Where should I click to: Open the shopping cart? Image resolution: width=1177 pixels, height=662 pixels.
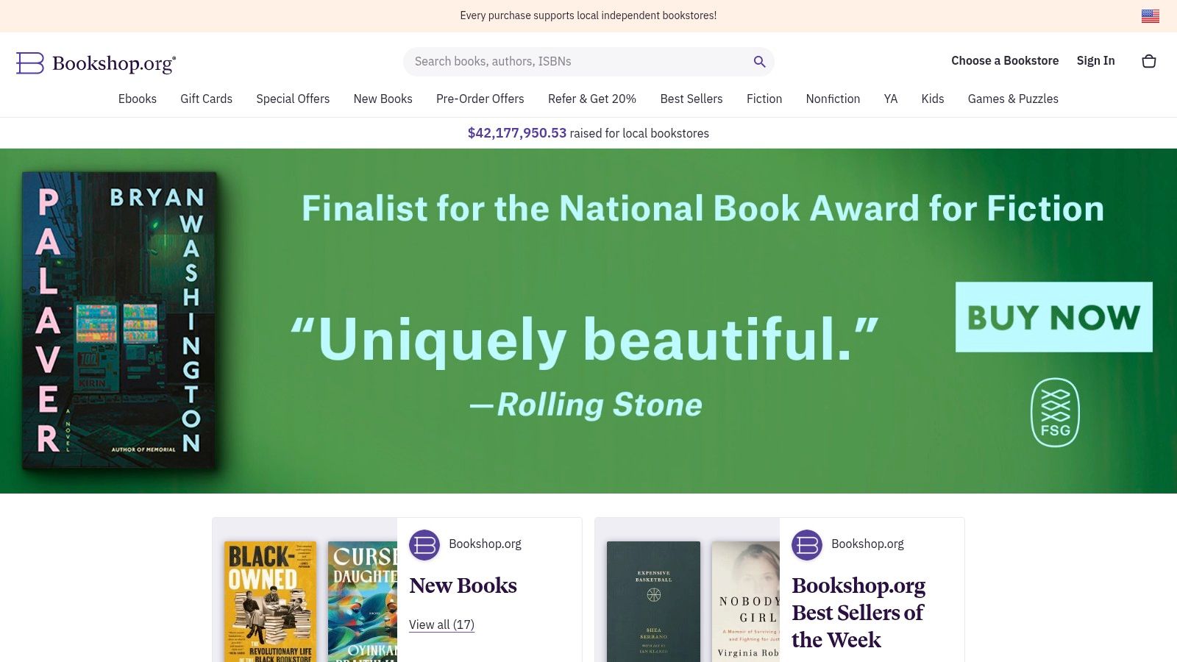(1148, 61)
